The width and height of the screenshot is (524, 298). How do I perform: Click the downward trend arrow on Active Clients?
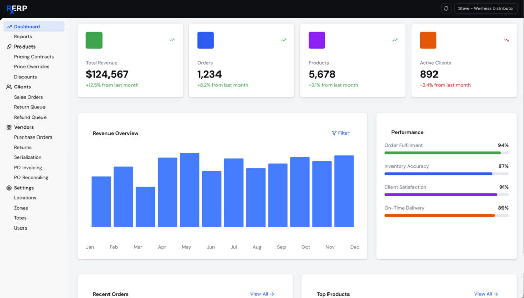(x=506, y=40)
